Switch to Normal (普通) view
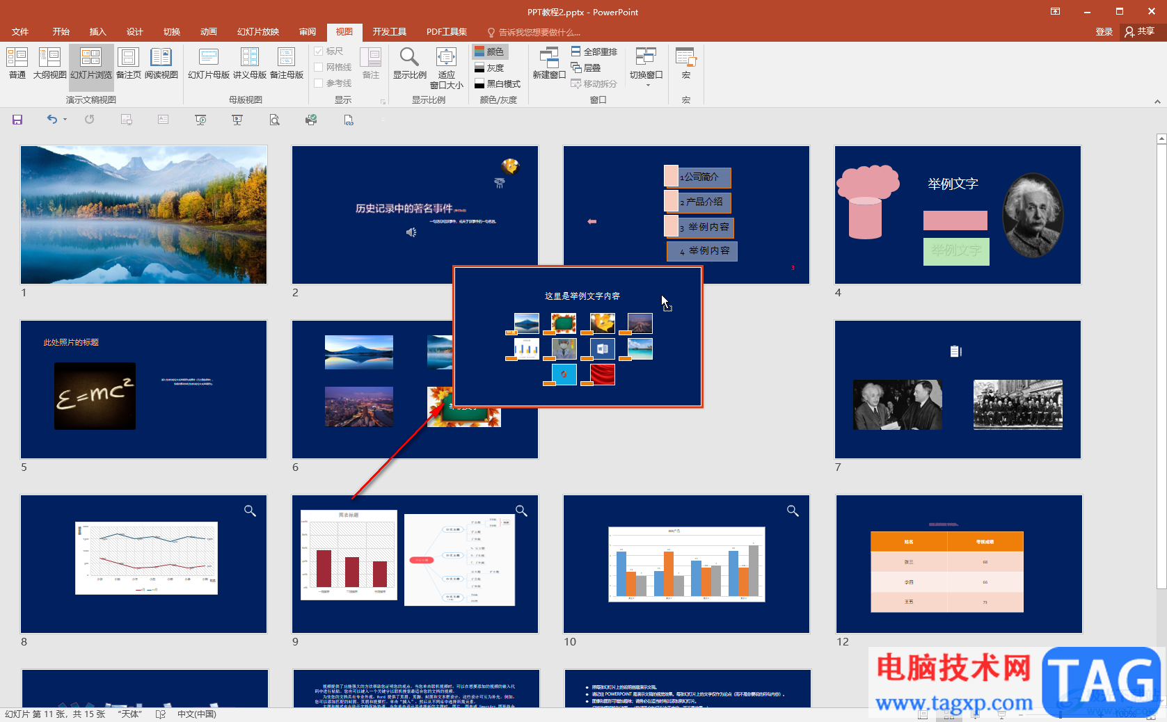This screenshot has width=1167, height=722. tap(17, 63)
